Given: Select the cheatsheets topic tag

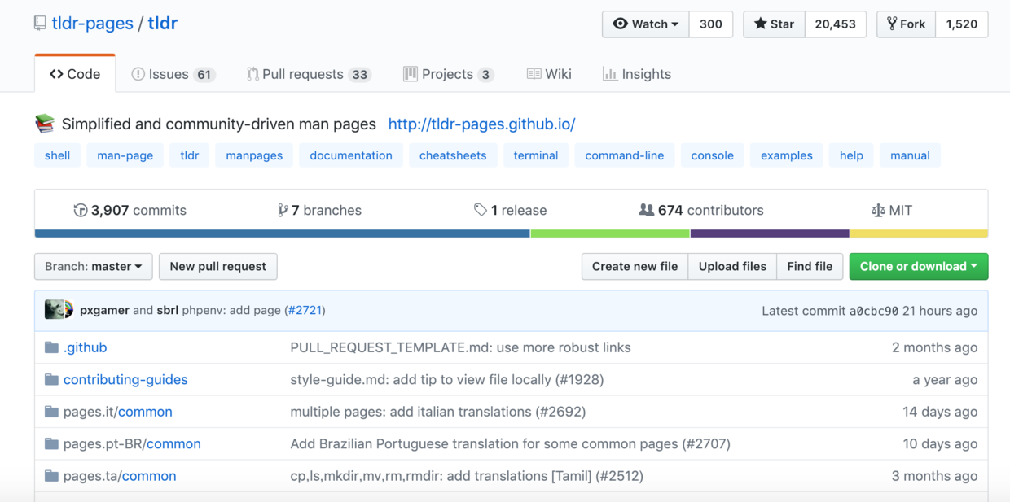Looking at the screenshot, I should coord(453,155).
